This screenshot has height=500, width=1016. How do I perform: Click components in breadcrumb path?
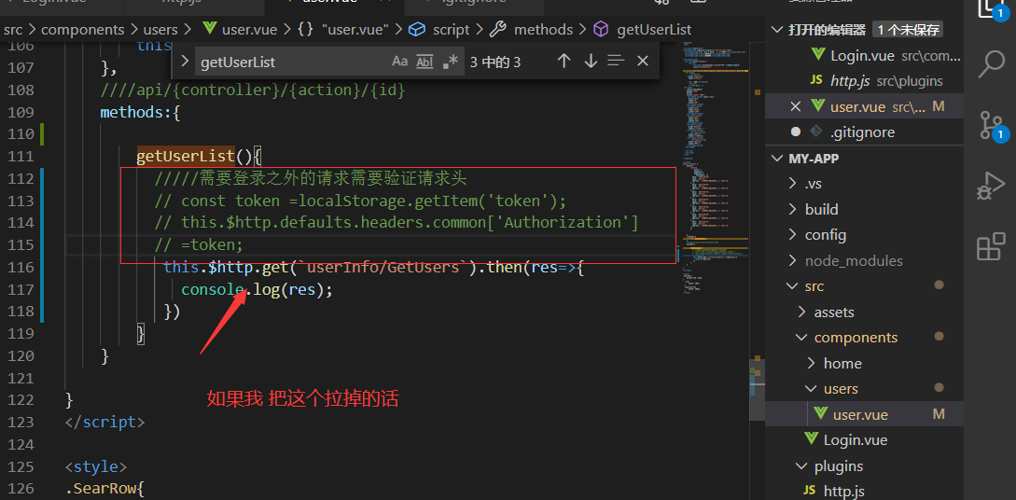[x=82, y=29]
